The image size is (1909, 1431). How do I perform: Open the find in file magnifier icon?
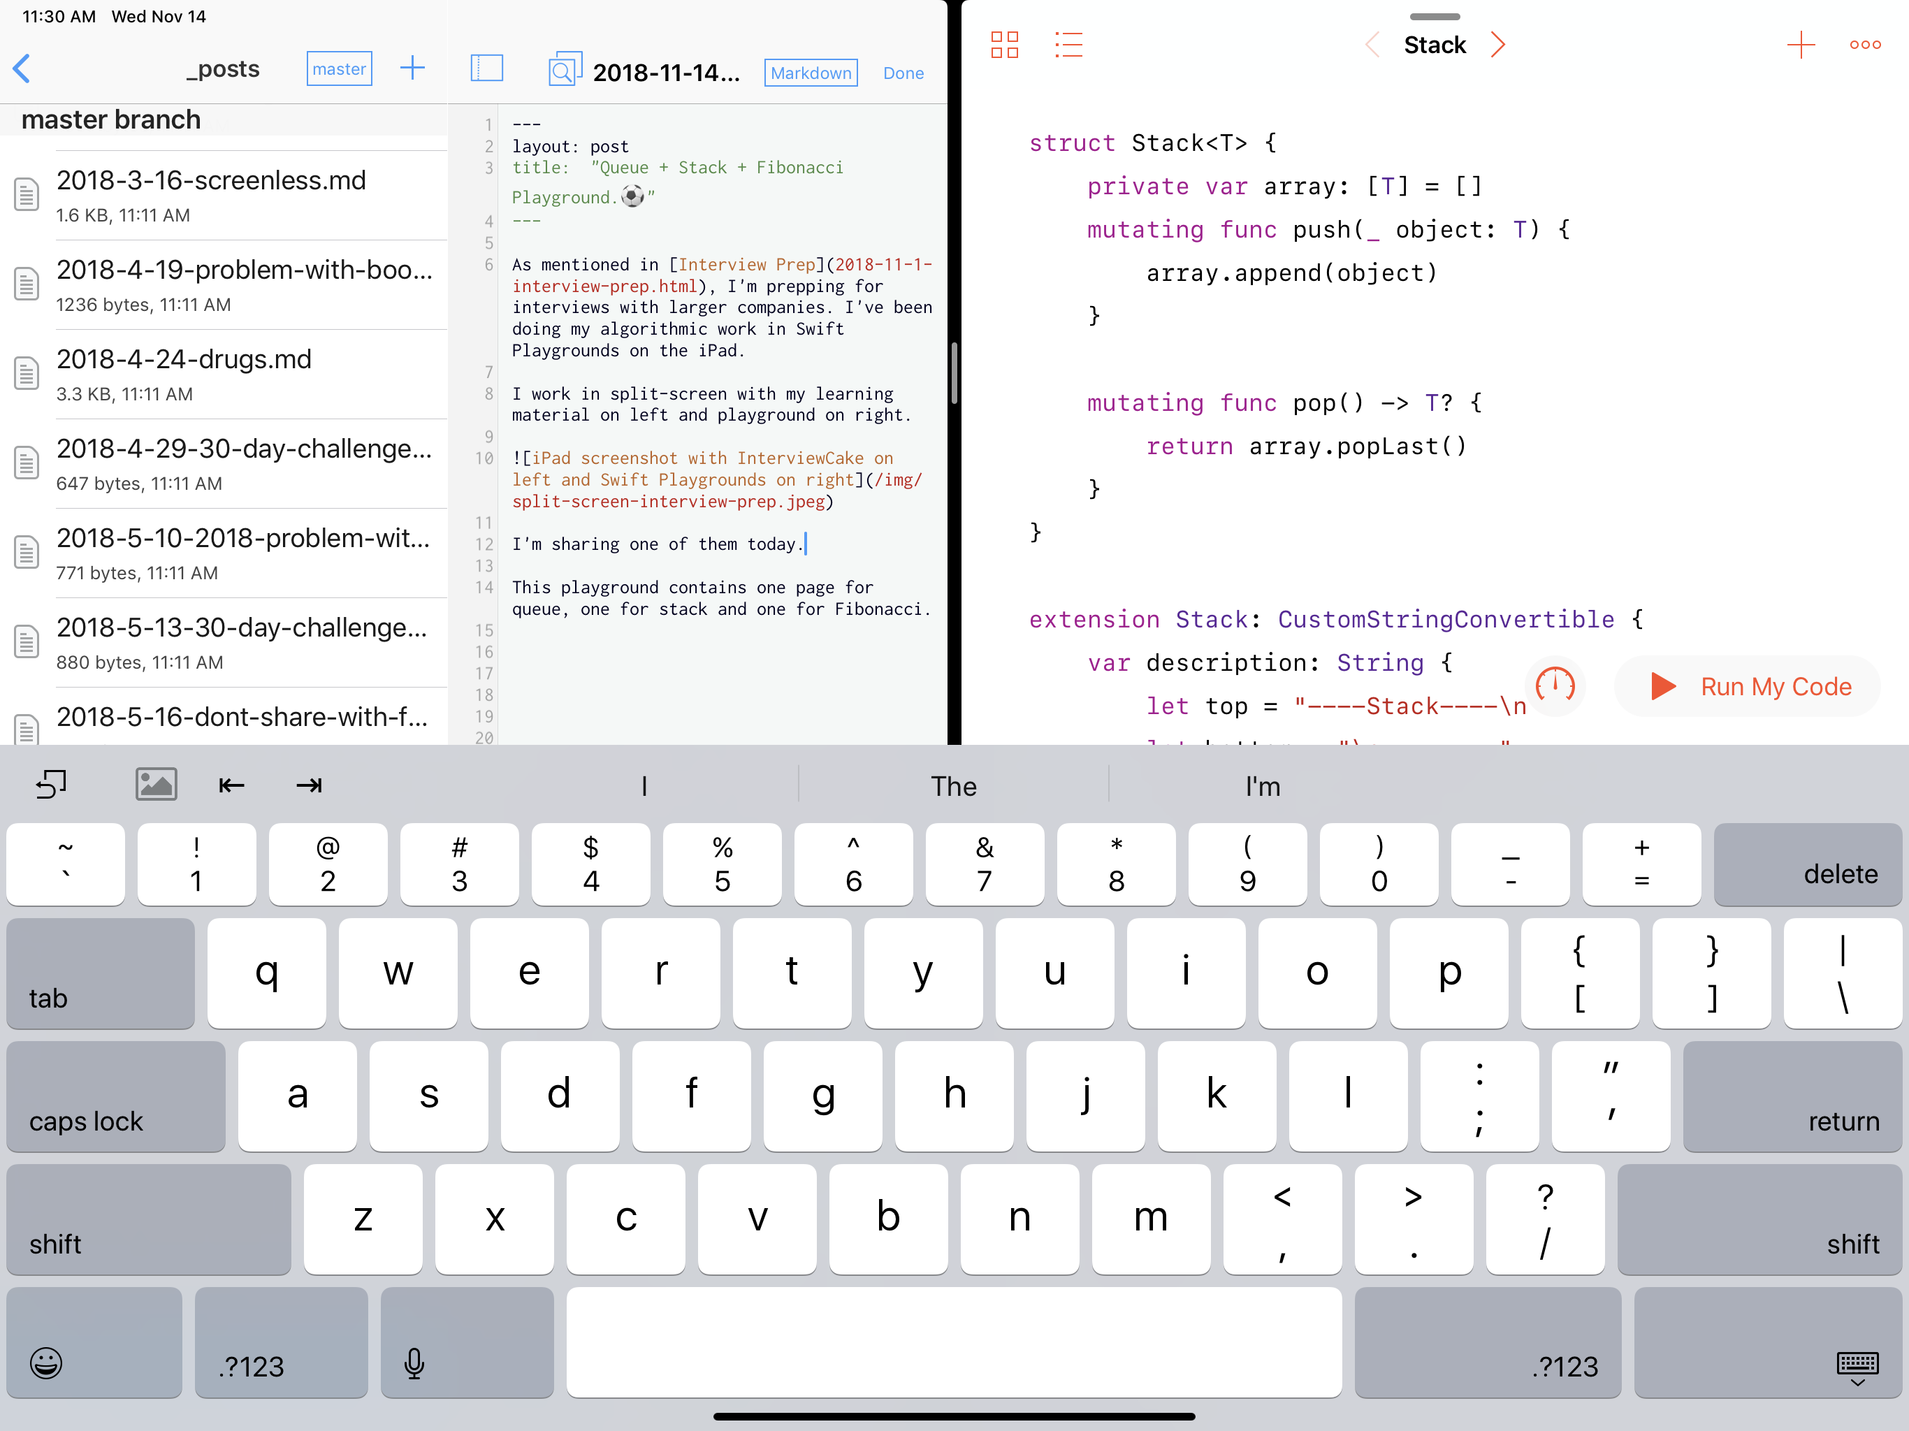click(564, 69)
